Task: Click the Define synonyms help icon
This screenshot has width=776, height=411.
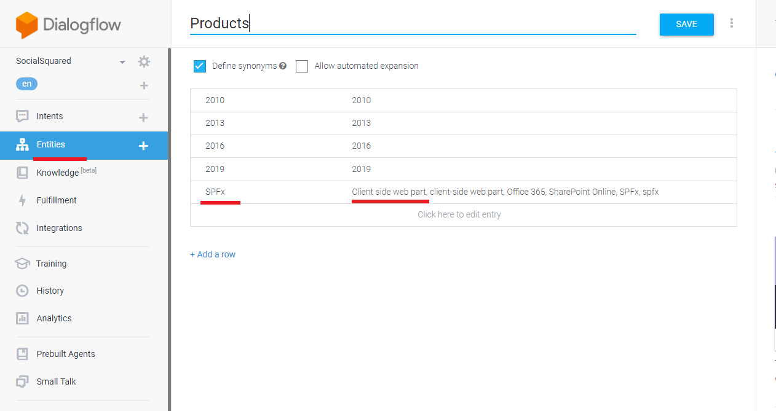Action: point(283,66)
